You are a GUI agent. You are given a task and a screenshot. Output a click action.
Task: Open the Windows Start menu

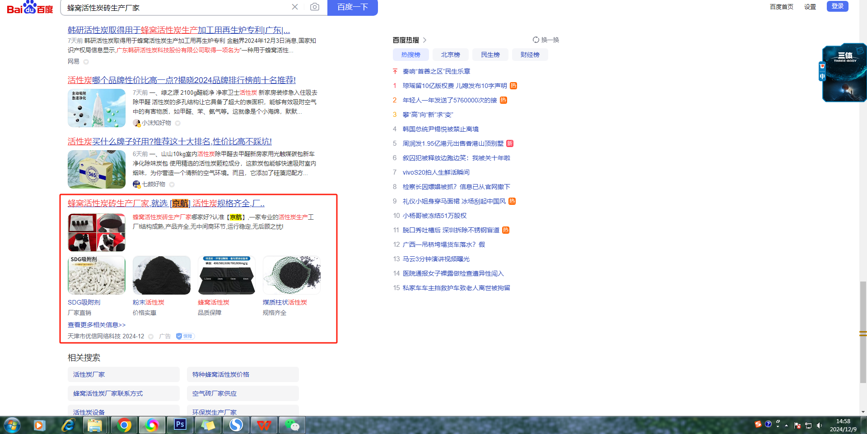(x=12, y=425)
